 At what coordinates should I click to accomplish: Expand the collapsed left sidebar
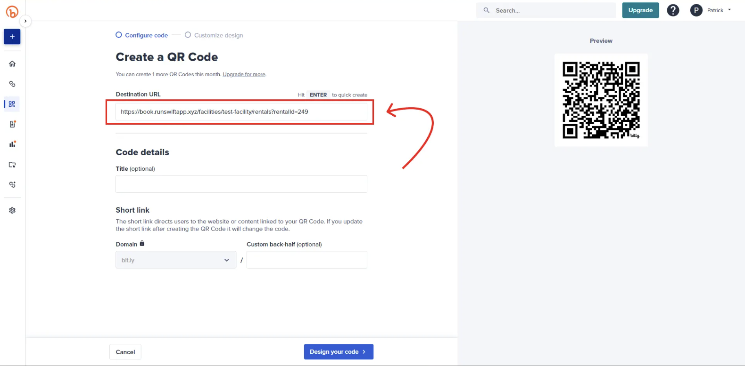(25, 21)
